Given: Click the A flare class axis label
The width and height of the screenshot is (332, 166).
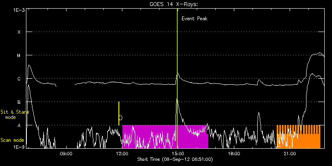Looking at the screenshot, I should (x=19, y=125).
